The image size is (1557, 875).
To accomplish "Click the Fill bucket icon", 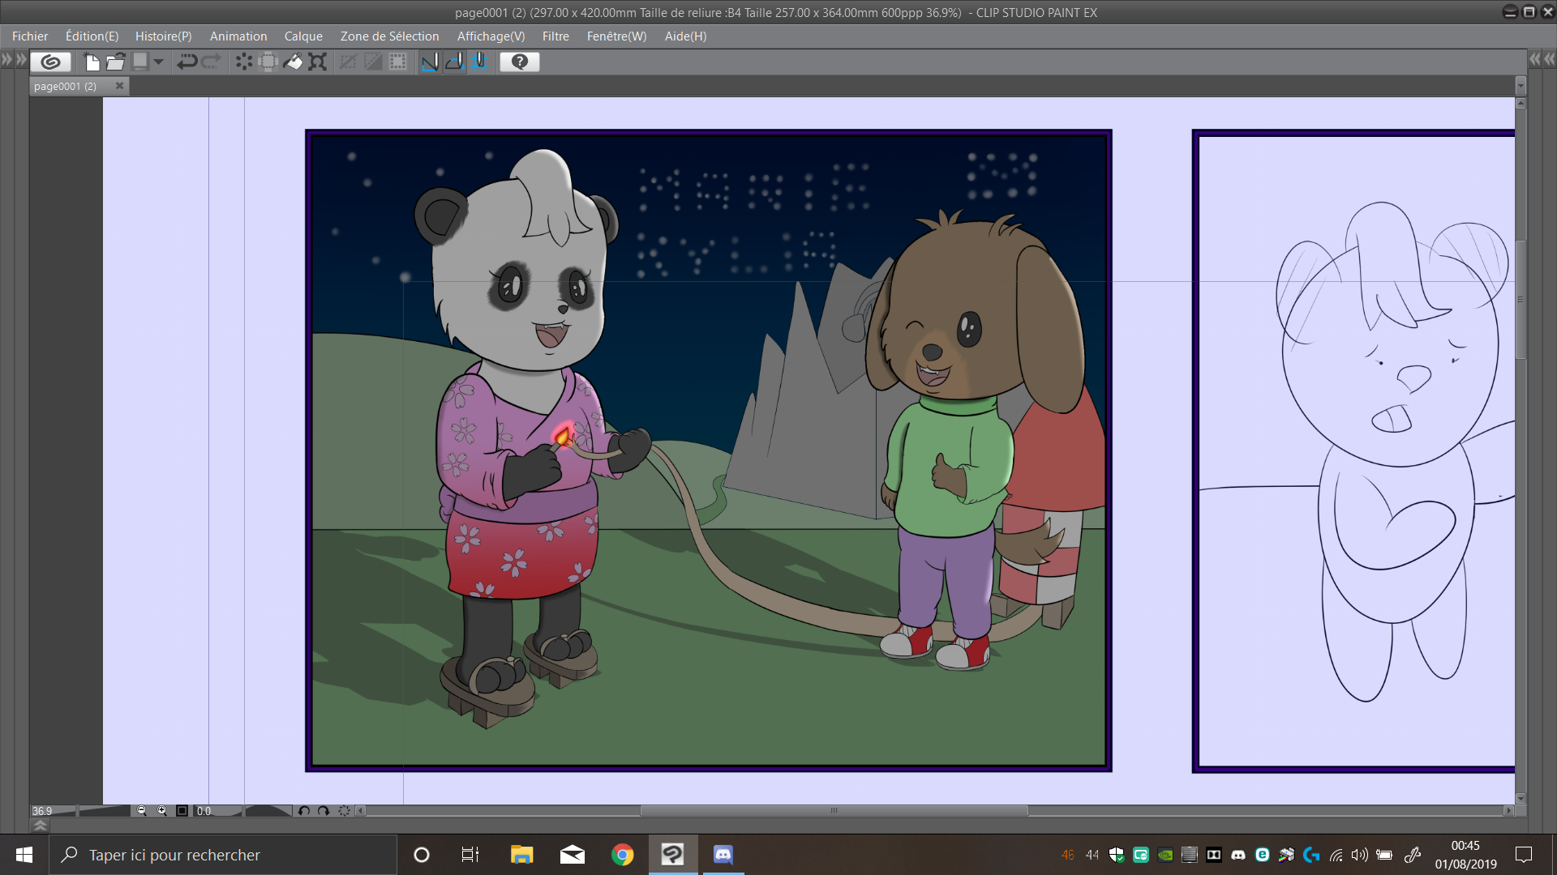I will (x=294, y=62).
